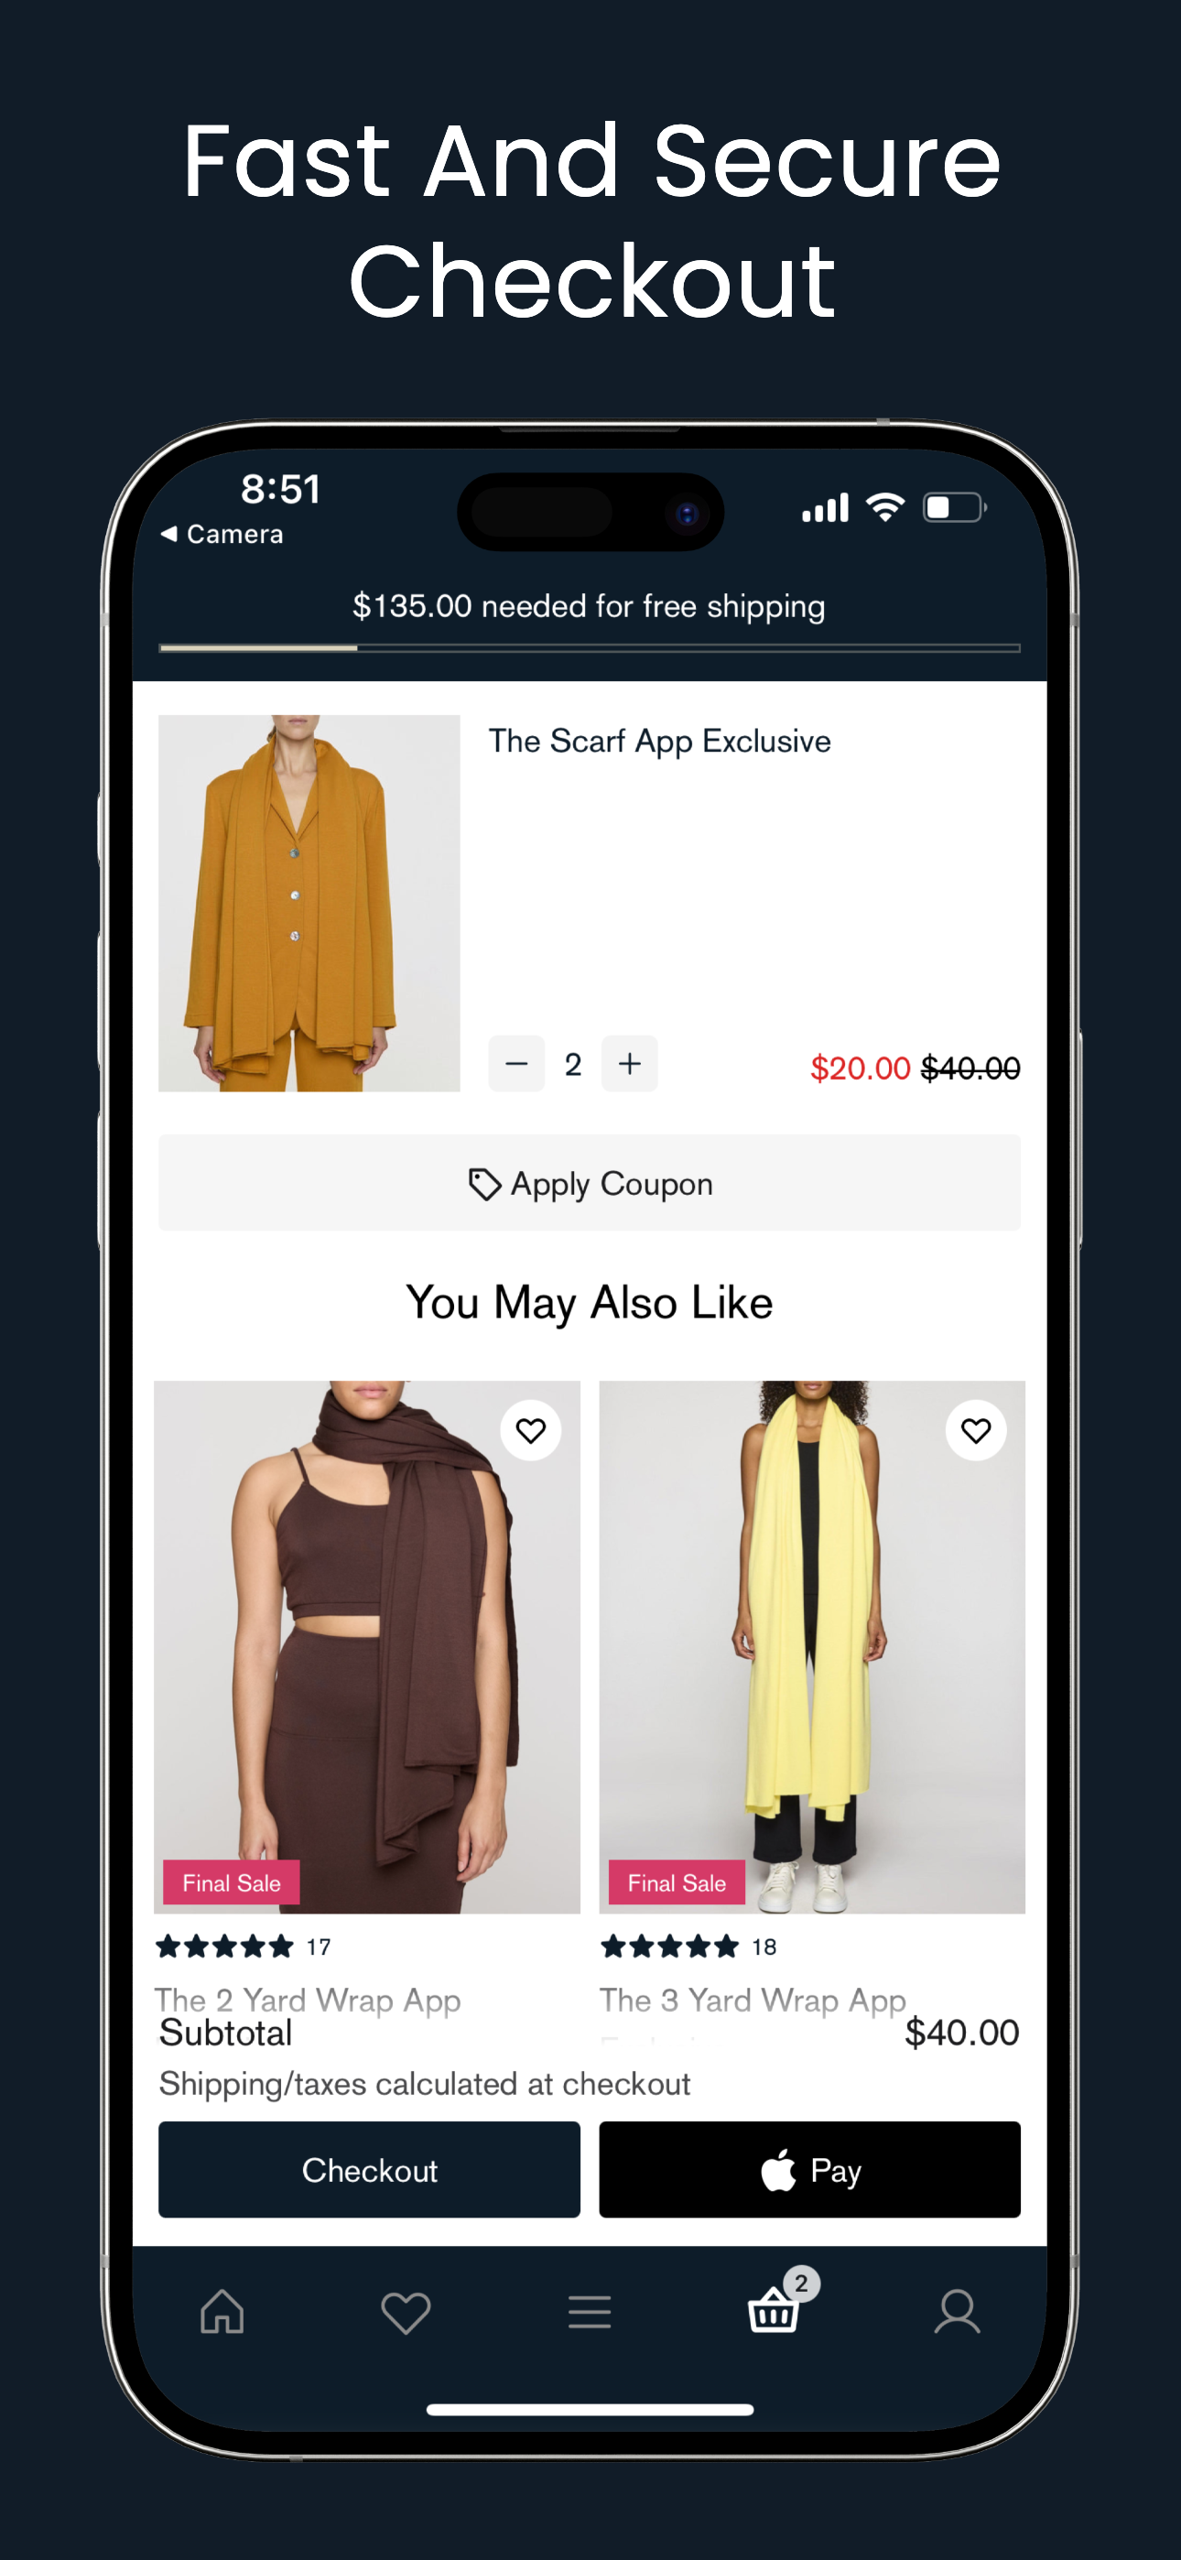Tap the 17 reviews star rating
Image resolution: width=1181 pixels, height=2560 pixels.
click(x=244, y=1946)
